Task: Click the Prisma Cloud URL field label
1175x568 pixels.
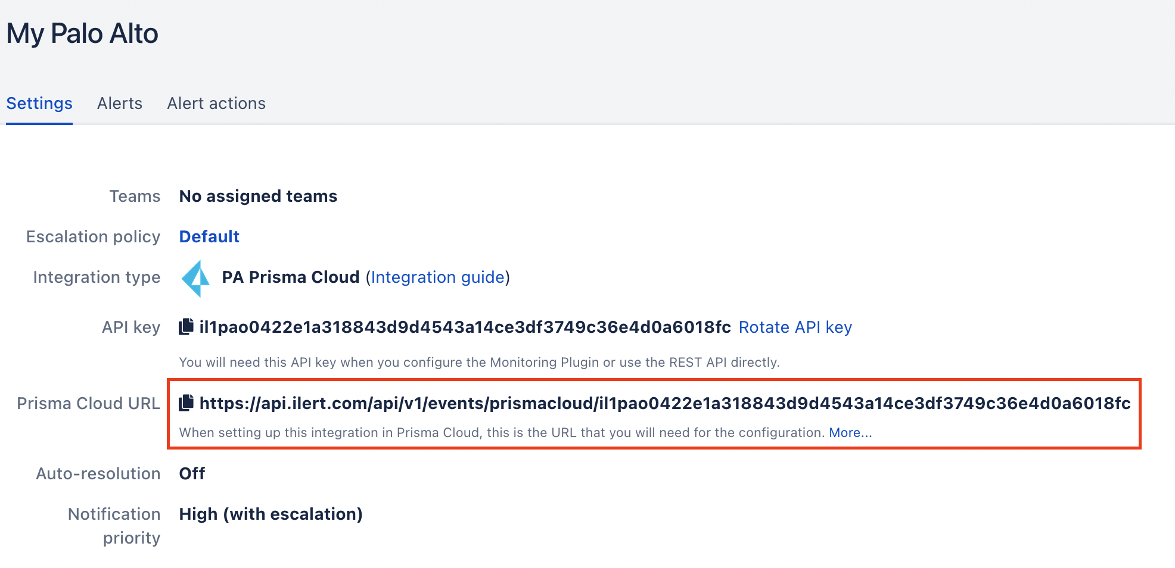Action: [88, 404]
